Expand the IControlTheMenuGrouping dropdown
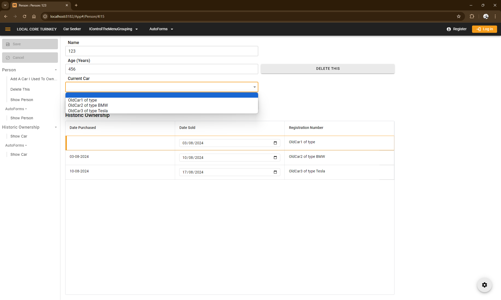Screen dimensions: 501x300 (x=113, y=29)
